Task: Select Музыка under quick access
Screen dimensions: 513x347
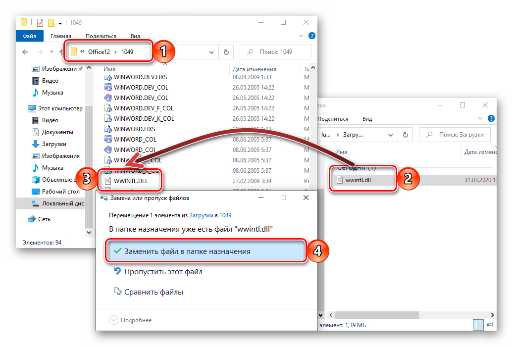Action: [48, 93]
